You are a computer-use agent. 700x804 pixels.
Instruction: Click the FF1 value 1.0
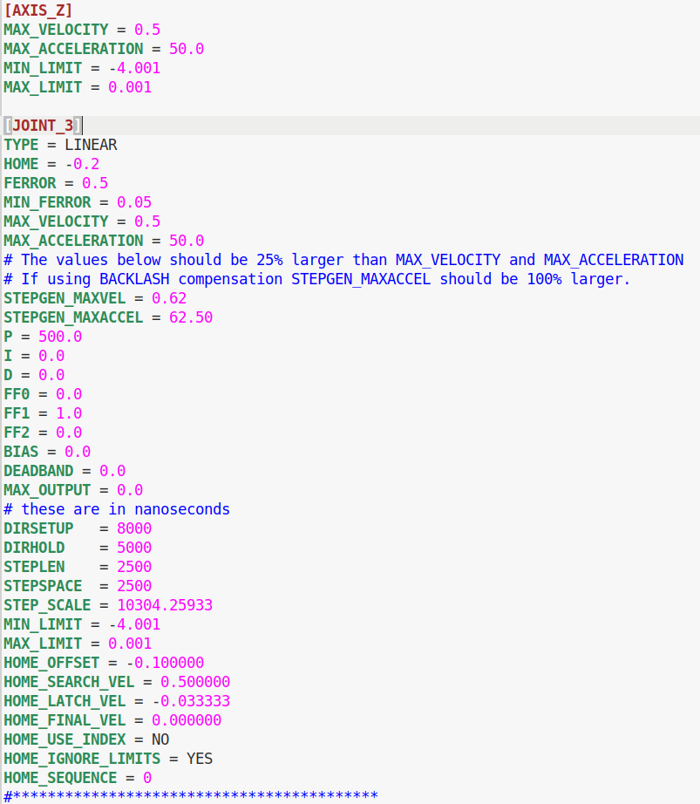tap(69, 413)
